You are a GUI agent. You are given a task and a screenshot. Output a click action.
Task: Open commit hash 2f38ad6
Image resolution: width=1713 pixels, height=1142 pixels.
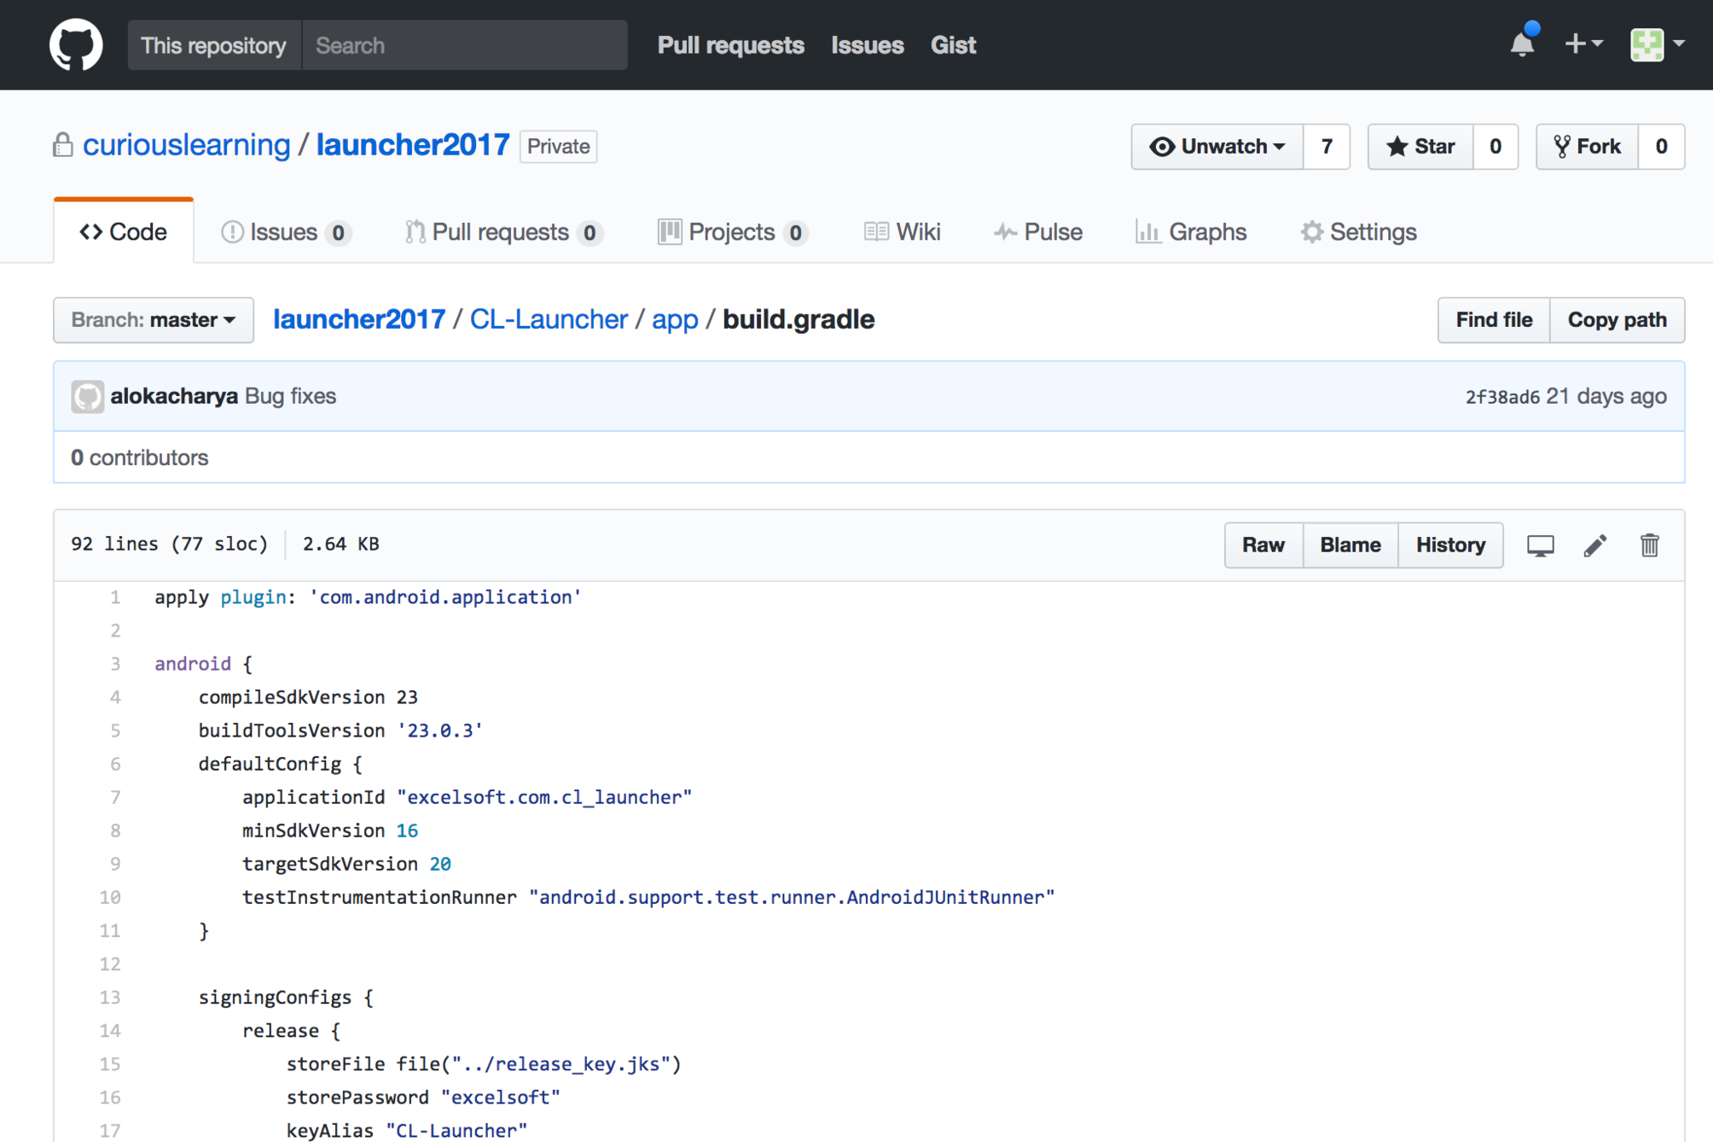pyautogui.click(x=1502, y=398)
